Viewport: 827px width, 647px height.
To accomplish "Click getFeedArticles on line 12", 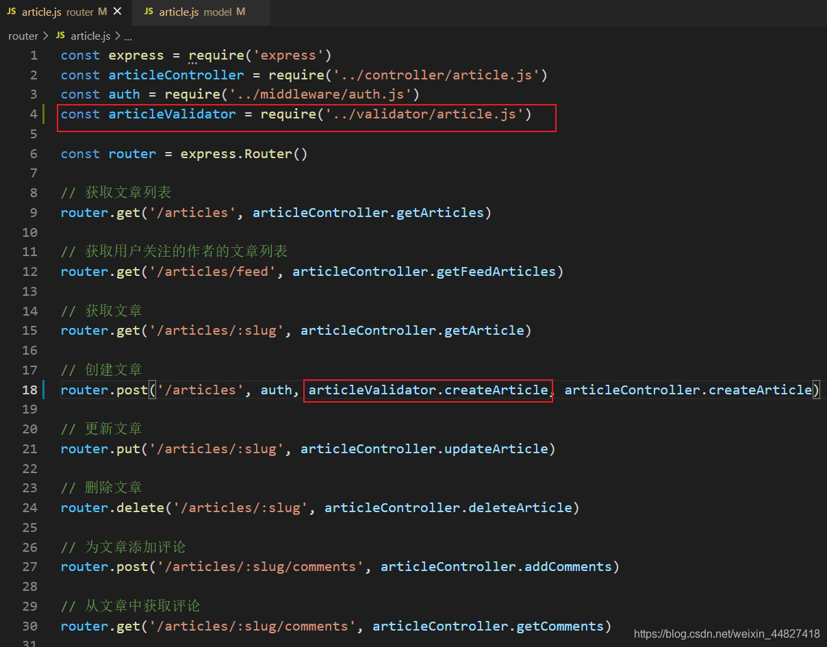I will click(496, 272).
